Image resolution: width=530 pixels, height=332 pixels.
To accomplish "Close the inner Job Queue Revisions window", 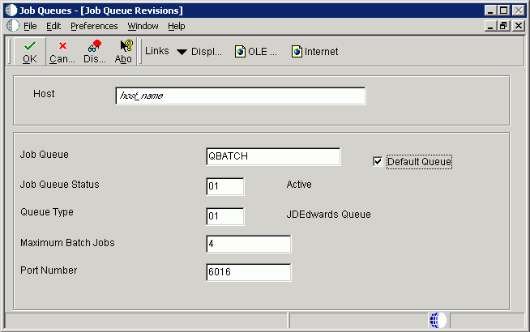I will tap(519, 26).
